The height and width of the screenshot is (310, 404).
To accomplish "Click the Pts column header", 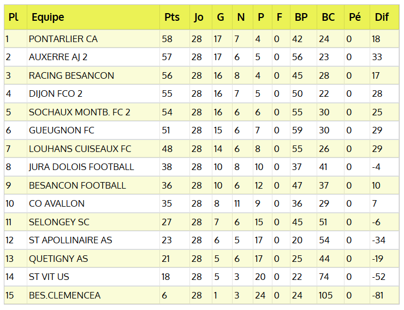I will point(172,17).
